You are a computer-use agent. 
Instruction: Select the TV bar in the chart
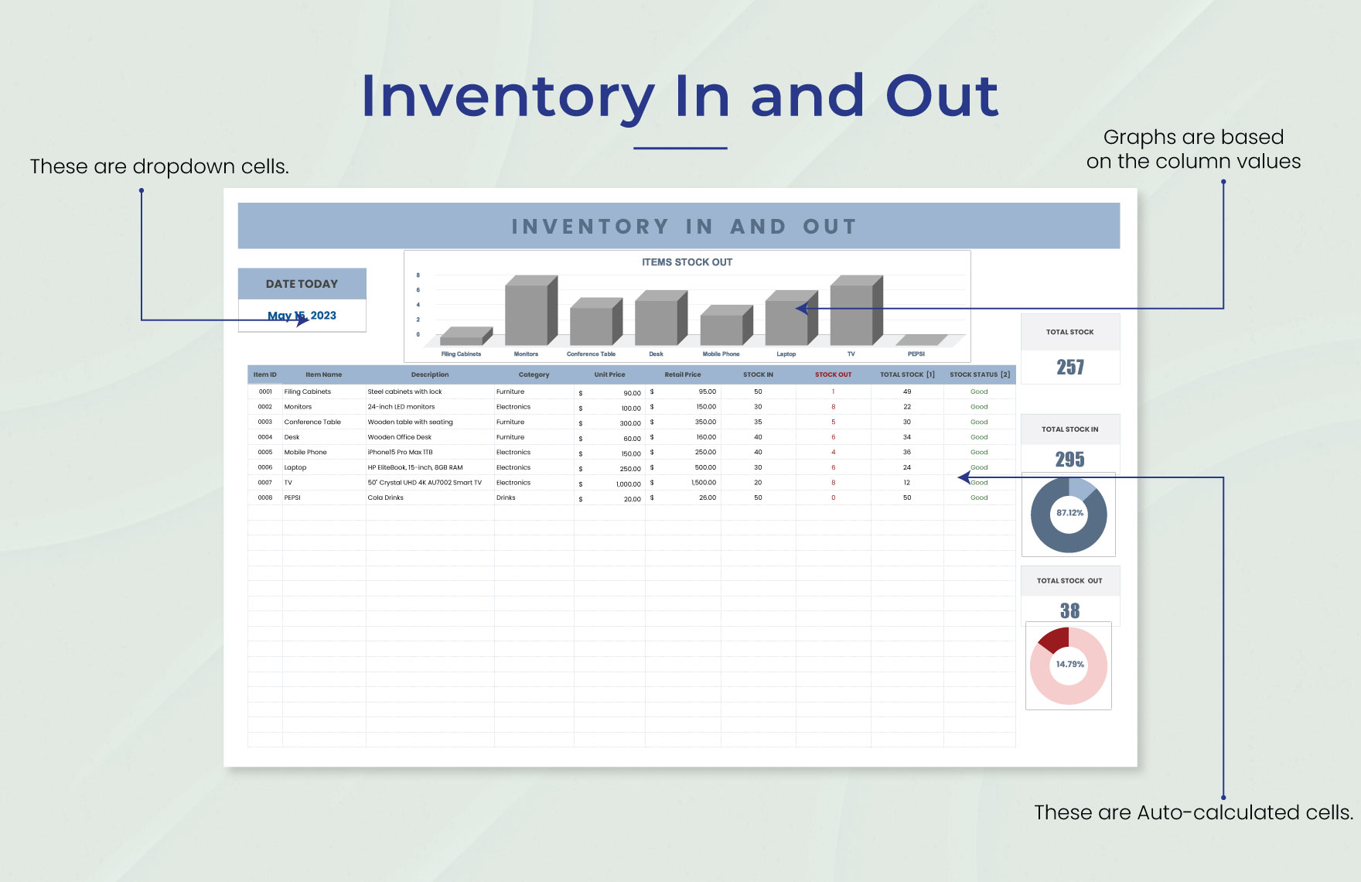tap(852, 309)
